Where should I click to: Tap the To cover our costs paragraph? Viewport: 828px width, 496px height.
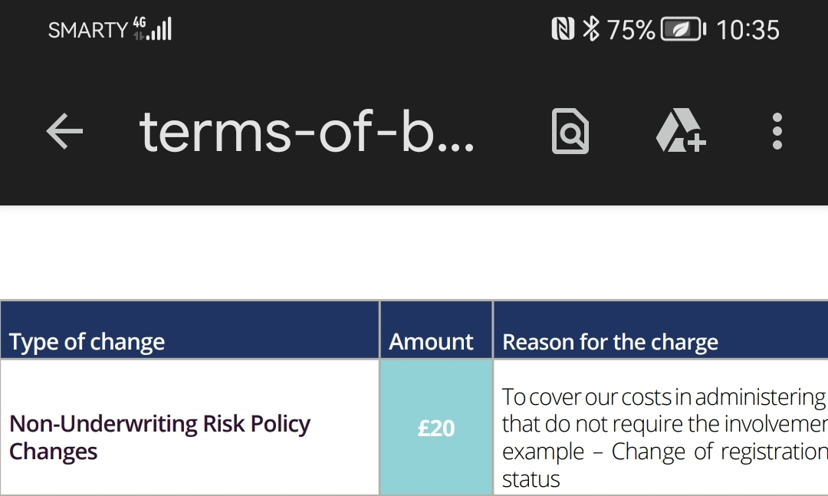[665, 438]
